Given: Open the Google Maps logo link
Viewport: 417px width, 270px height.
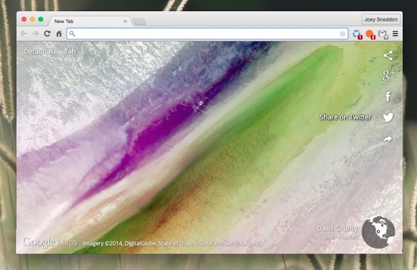Looking at the screenshot, I should (x=49, y=242).
